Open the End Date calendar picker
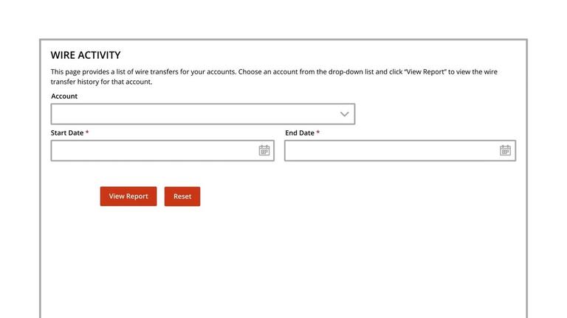Viewport: 567px width, 318px height. tap(505, 150)
